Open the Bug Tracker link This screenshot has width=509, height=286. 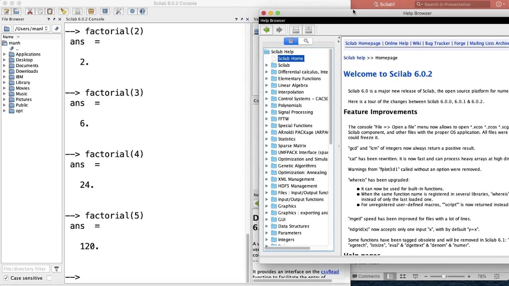coord(437,43)
